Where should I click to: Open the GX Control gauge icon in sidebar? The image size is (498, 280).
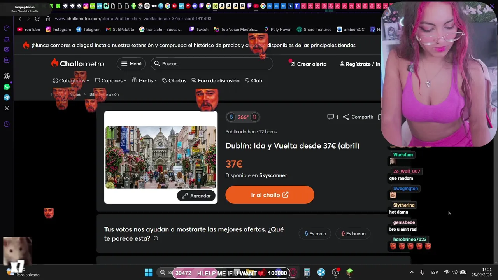7,28
